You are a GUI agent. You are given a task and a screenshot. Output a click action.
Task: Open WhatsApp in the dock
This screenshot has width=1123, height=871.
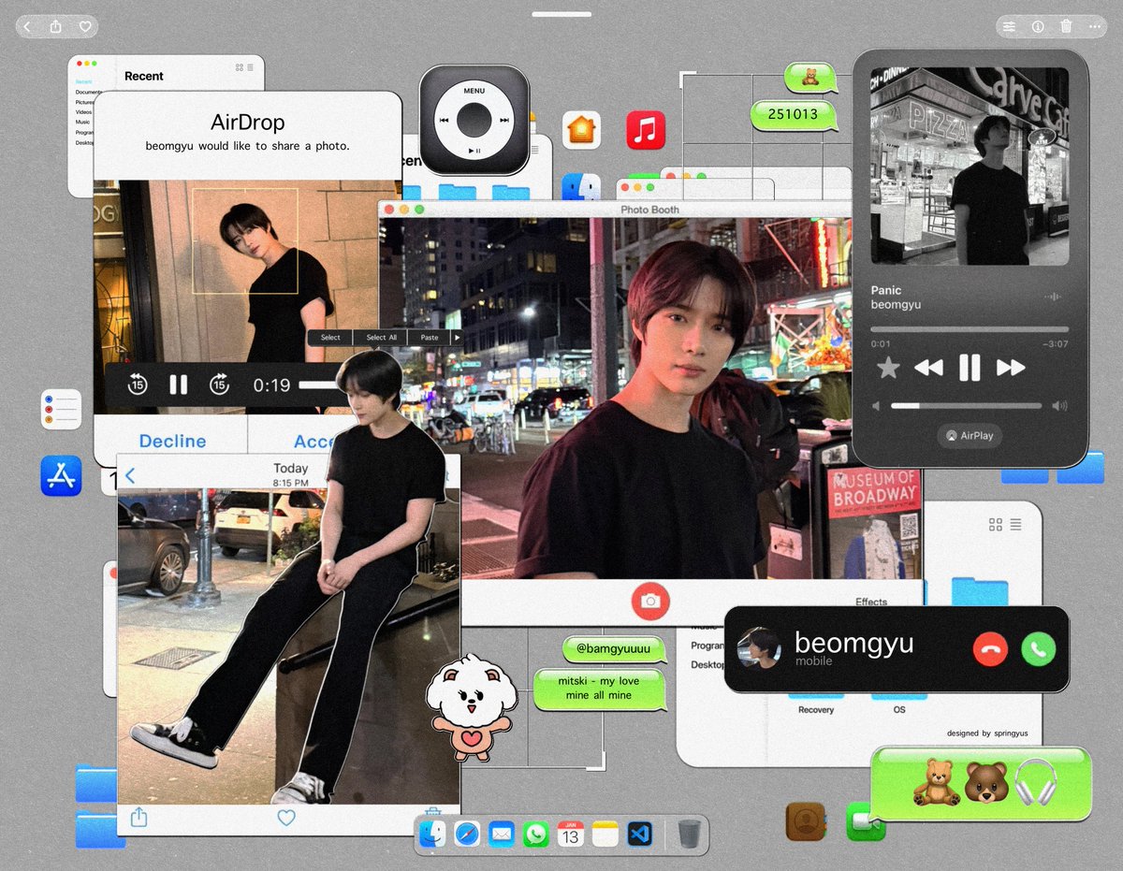[x=536, y=834]
